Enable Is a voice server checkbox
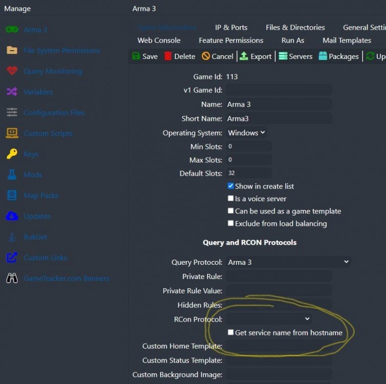This screenshot has height=384, width=386. click(x=231, y=199)
